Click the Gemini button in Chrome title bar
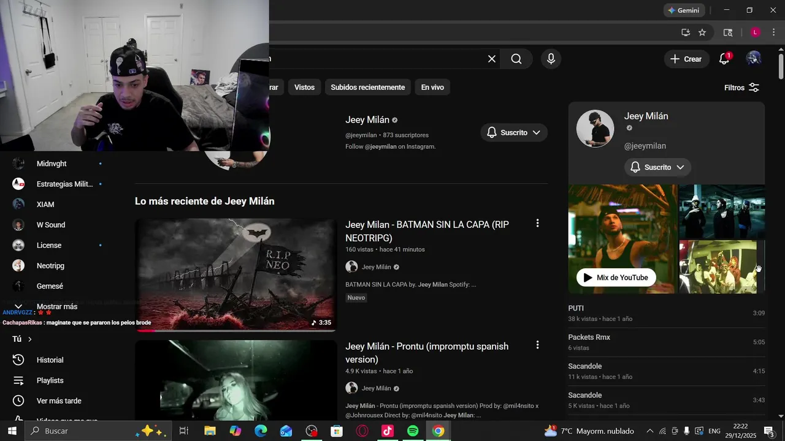This screenshot has height=441, width=785. click(684, 10)
